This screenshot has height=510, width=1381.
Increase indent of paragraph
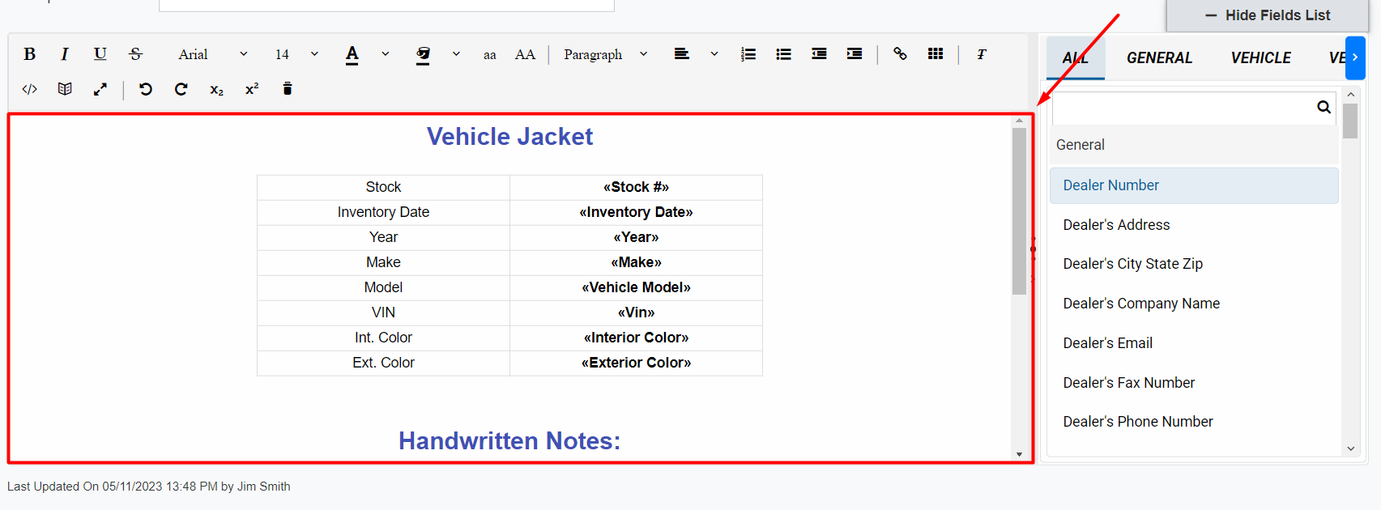(855, 54)
